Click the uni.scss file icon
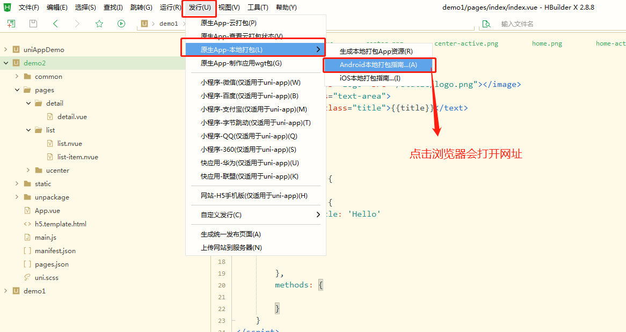The width and height of the screenshot is (626, 332). (x=27, y=277)
